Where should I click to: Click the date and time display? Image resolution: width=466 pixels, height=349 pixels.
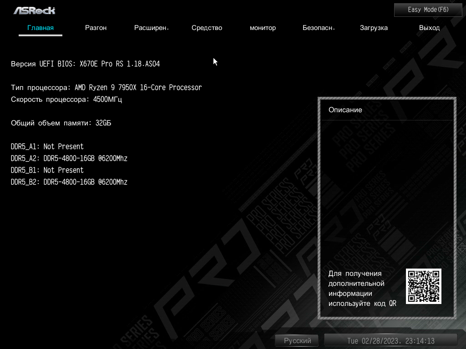pyautogui.click(x=390, y=341)
